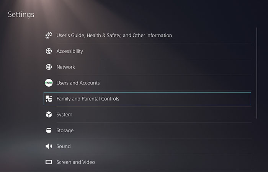Open Screen and Video settings
Screen dimensions: 268x172
pyautogui.click(x=147, y=162)
